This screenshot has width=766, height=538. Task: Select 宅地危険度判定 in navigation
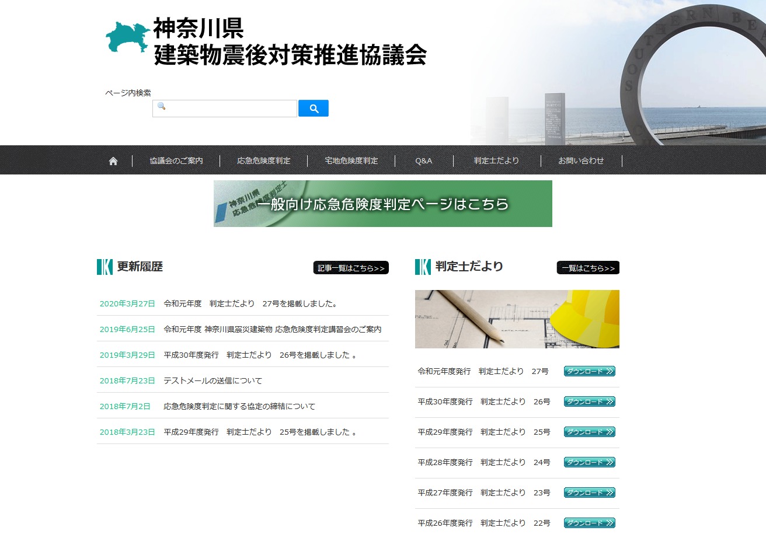click(x=351, y=161)
